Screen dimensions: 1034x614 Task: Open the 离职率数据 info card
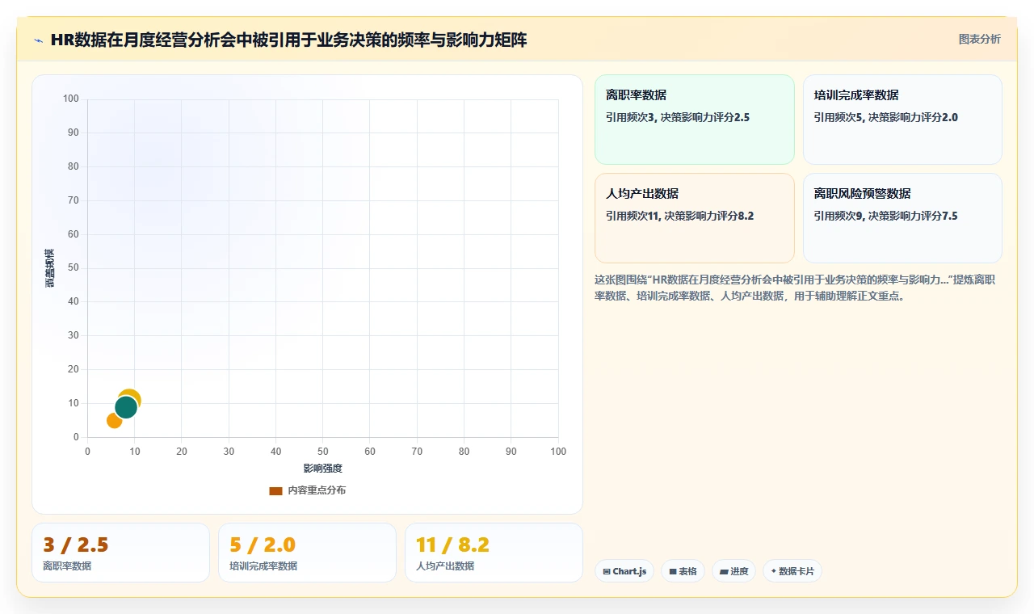(x=695, y=120)
